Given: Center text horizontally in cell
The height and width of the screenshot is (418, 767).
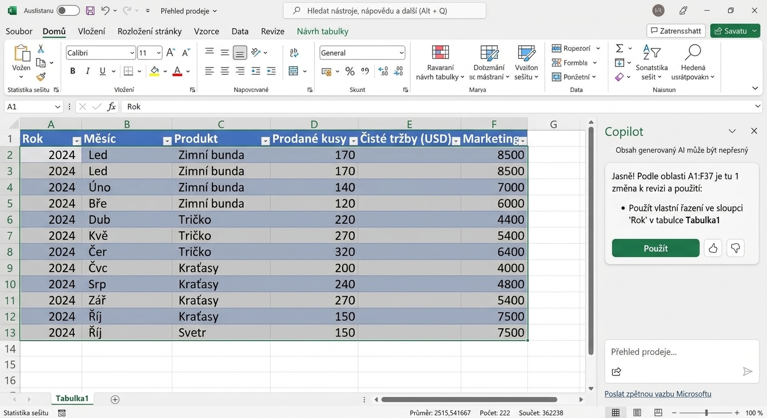Looking at the screenshot, I should 224,71.
